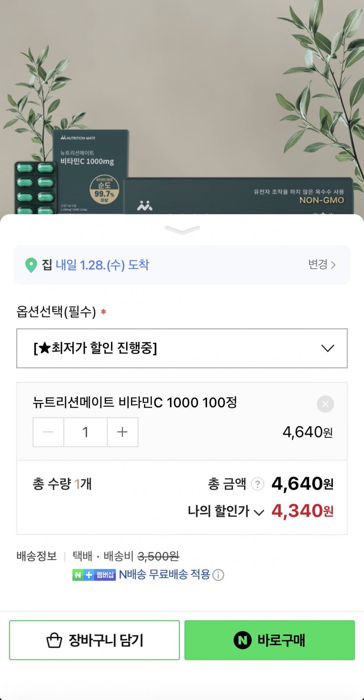Change the delivery address
This screenshot has height=700, width=364.
point(322,265)
